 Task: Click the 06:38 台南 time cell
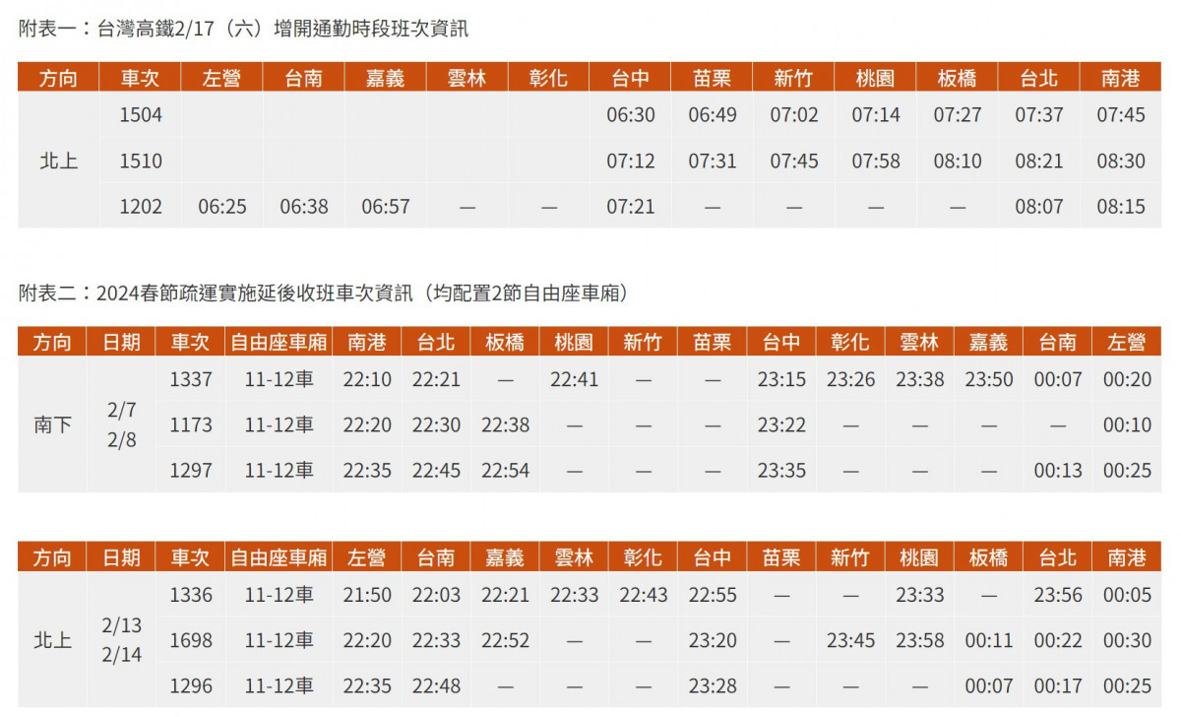tap(304, 207)
